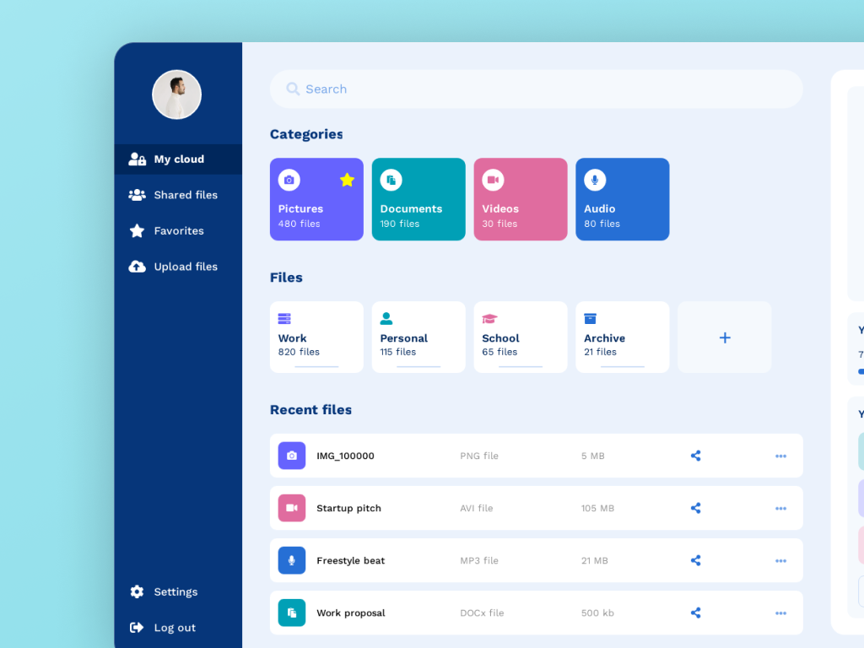Expand the three-dot menu for Startup pitch
The image size is (864, 648).
coord(780,508)
